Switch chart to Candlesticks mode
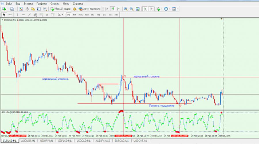This screenshot has width=259, height=144. [x=113, y=9]
